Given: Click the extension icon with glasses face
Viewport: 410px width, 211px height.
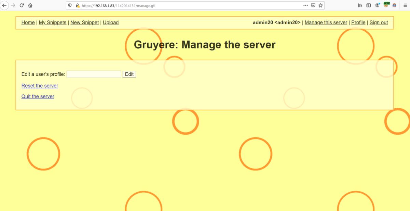Looking at the screenshot, I should 395,5.
